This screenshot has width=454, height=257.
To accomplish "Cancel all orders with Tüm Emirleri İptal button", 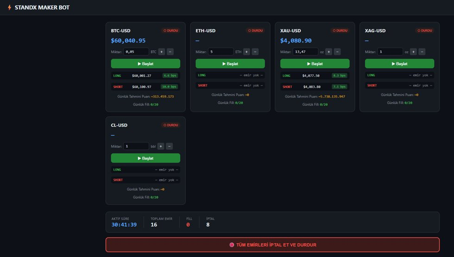I will [x=272, y=245].
